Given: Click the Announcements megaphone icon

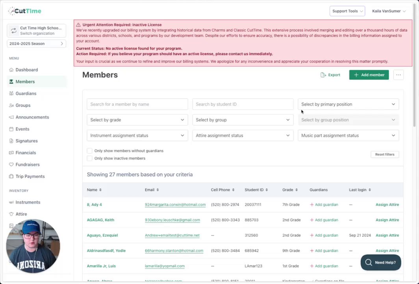Looking at the screenshot, I should pos(11,117).
